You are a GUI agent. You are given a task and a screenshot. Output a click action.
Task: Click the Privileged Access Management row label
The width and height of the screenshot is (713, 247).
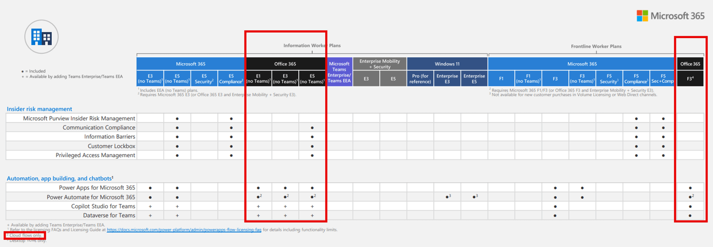coord(95,155)
